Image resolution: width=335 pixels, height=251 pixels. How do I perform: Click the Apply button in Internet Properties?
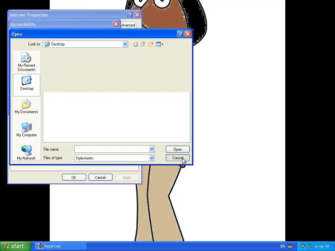click(x=127, y=177)
